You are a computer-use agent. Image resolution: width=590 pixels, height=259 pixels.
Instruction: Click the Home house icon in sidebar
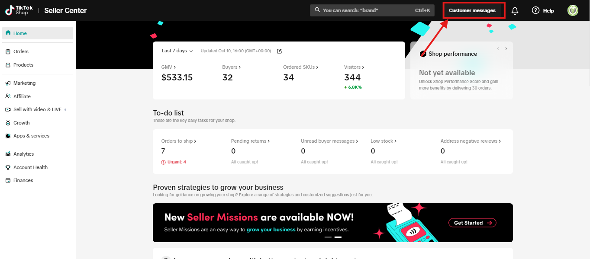pyautogui.click(x=8, y=33)
